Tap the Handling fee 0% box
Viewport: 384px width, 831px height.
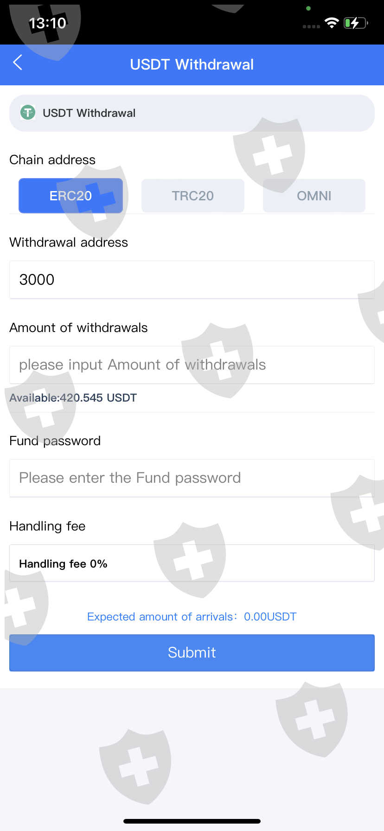click(192, 563)
